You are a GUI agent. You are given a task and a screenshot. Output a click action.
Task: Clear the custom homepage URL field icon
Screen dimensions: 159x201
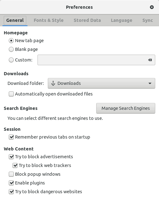(150, 60)
